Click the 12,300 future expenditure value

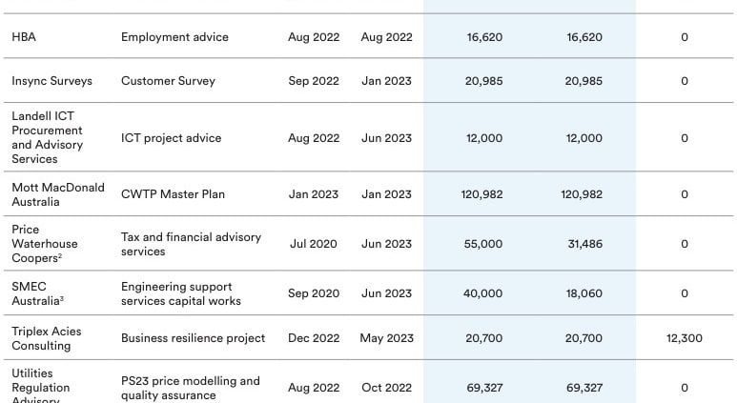[684, 338]
